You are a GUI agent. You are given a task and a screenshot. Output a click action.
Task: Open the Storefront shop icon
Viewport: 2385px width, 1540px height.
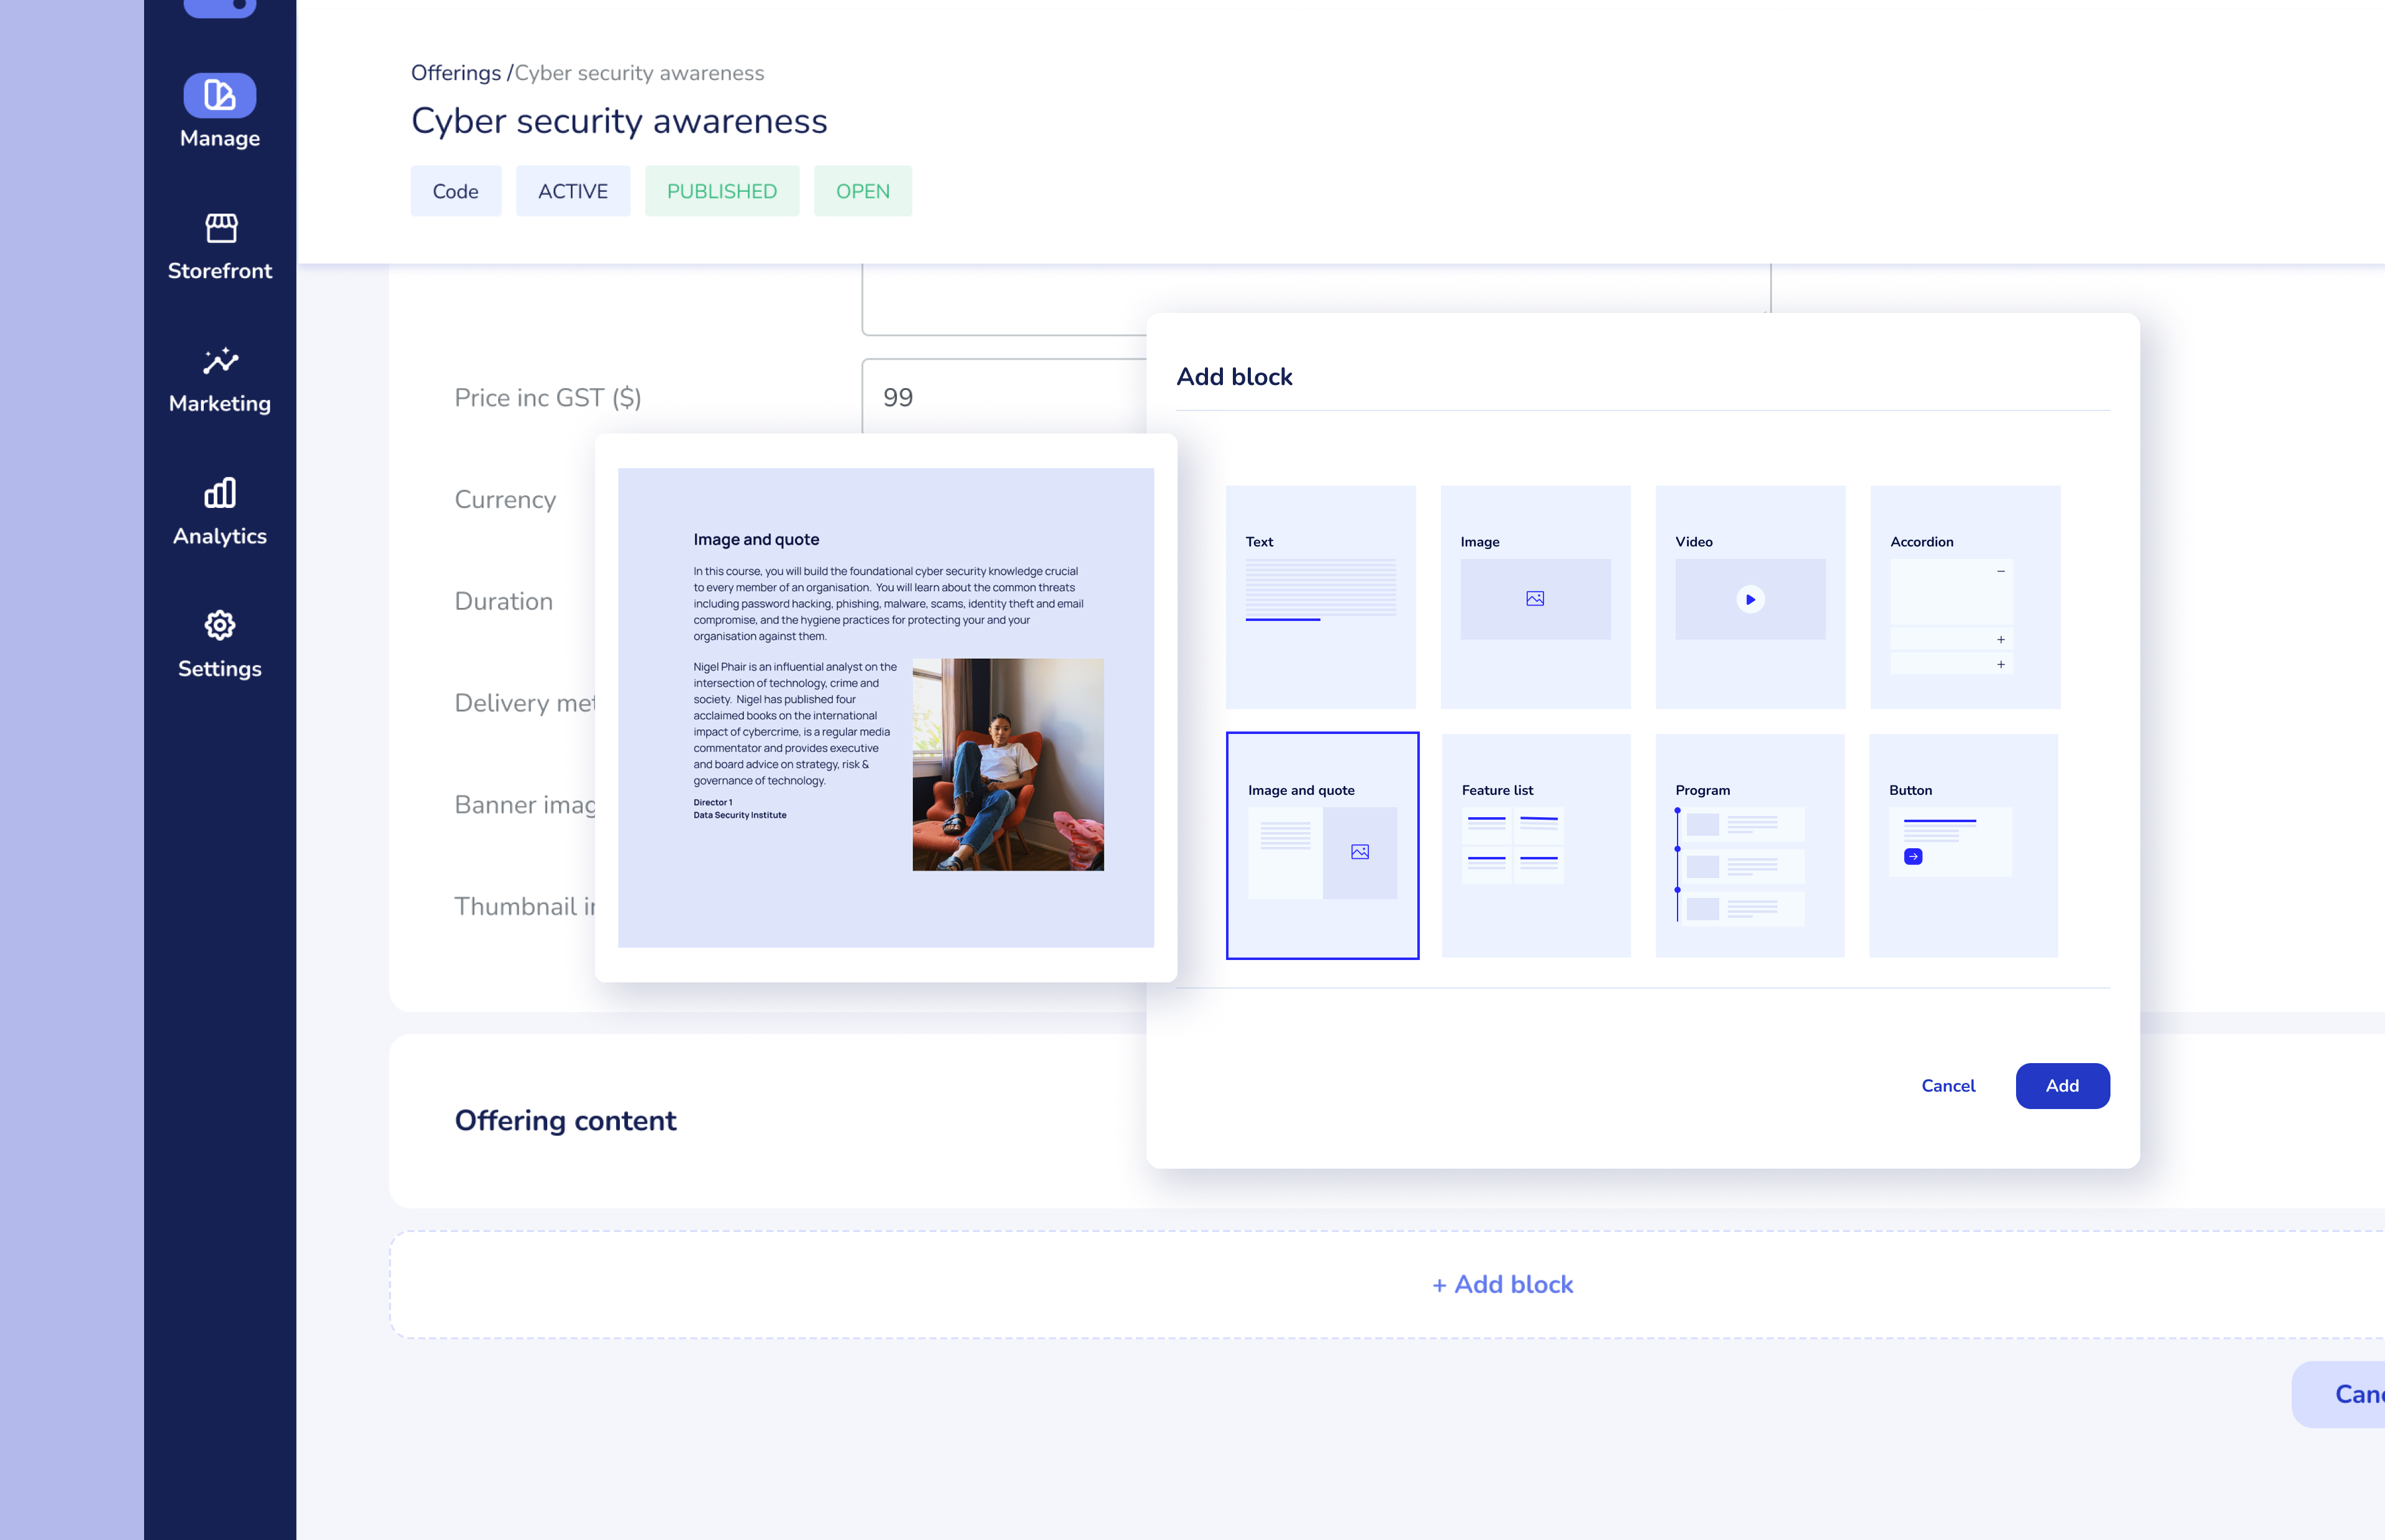tap(220, 228)
